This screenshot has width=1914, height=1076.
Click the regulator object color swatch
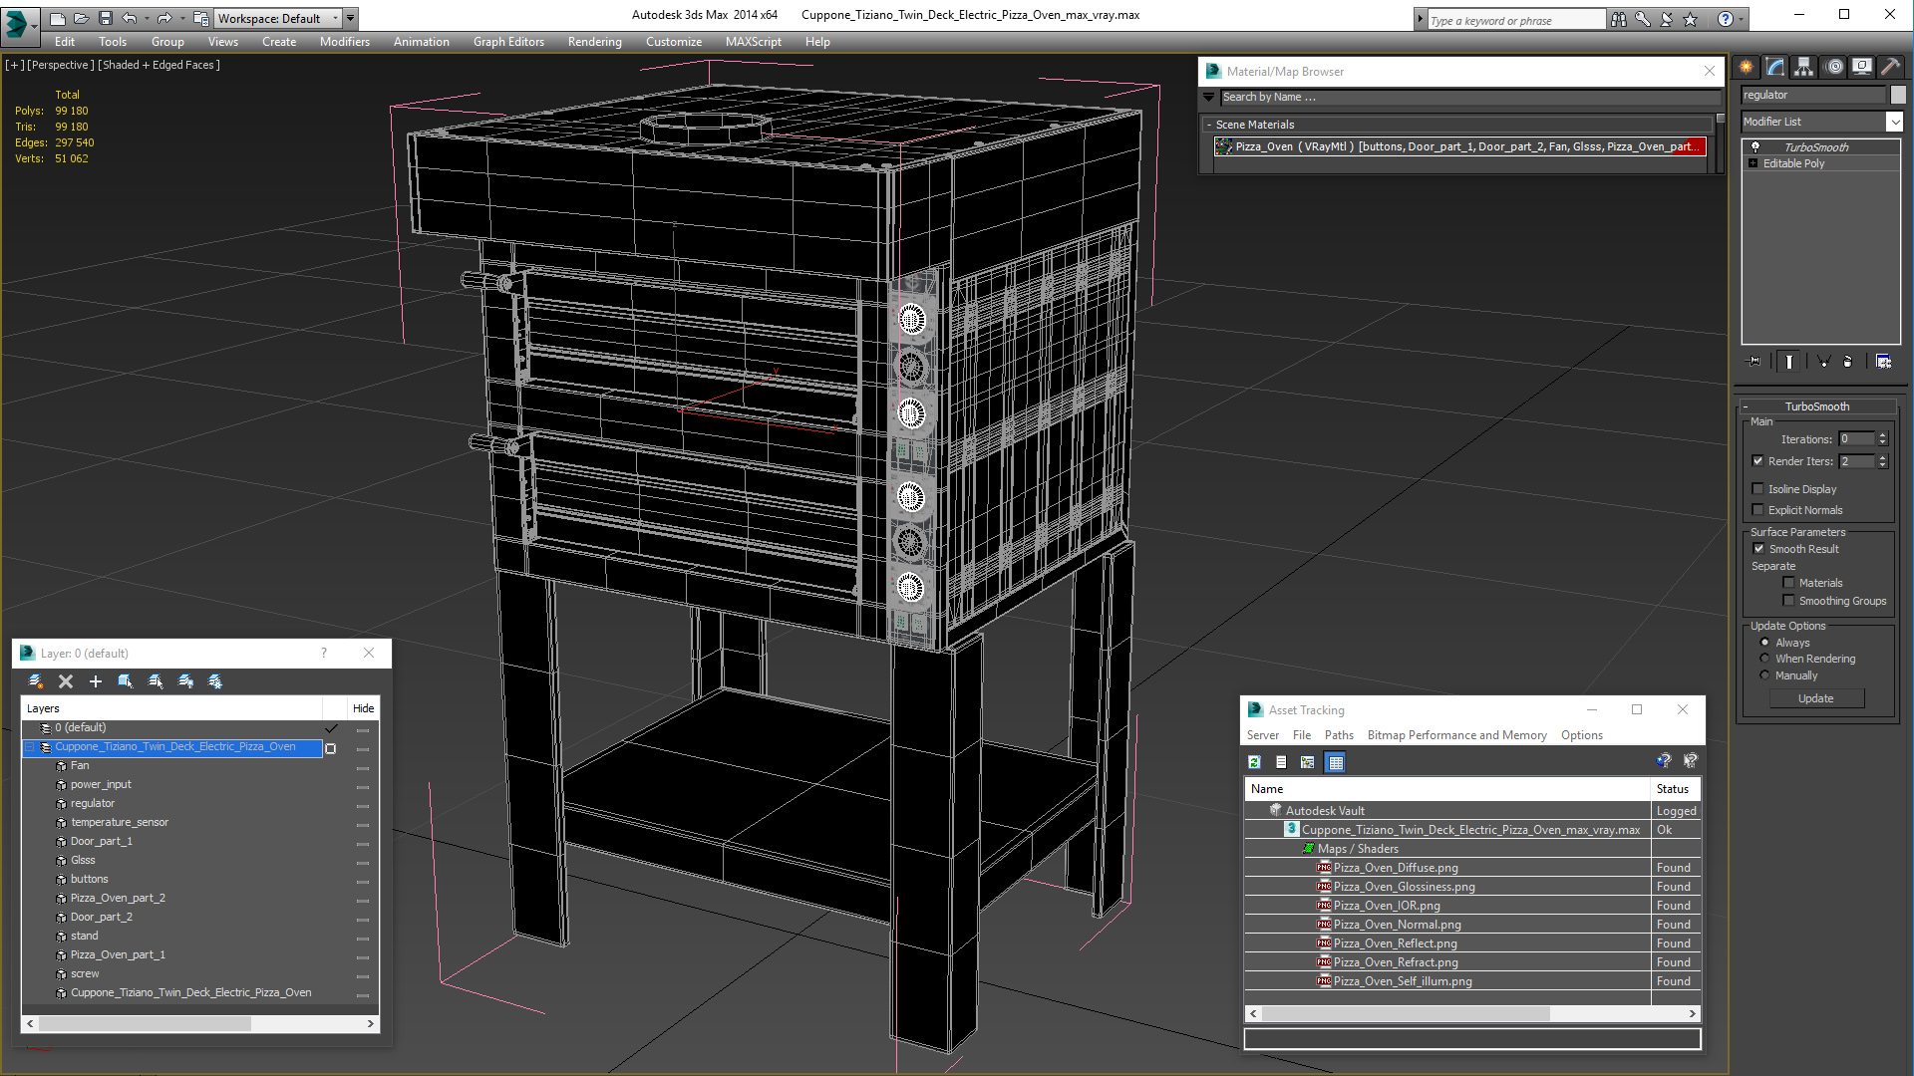1898,95
